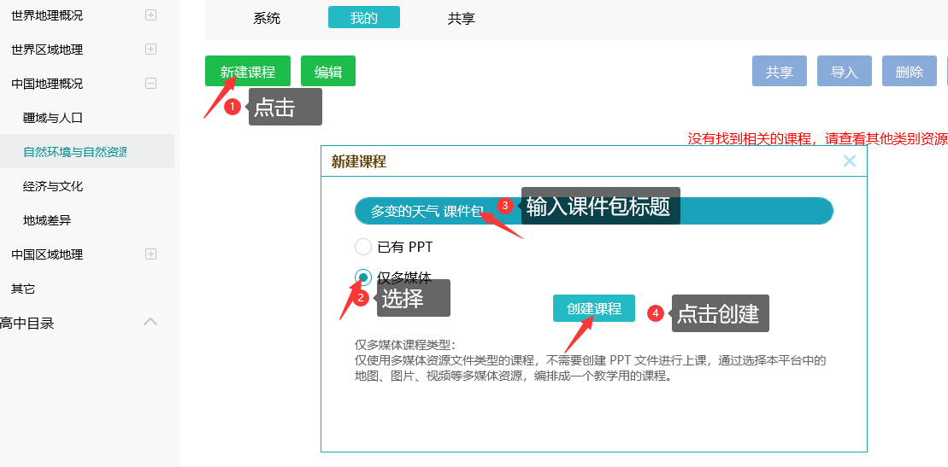
Task: Select the 仅多媒体 radio option
Action: [x=363, y=277]
